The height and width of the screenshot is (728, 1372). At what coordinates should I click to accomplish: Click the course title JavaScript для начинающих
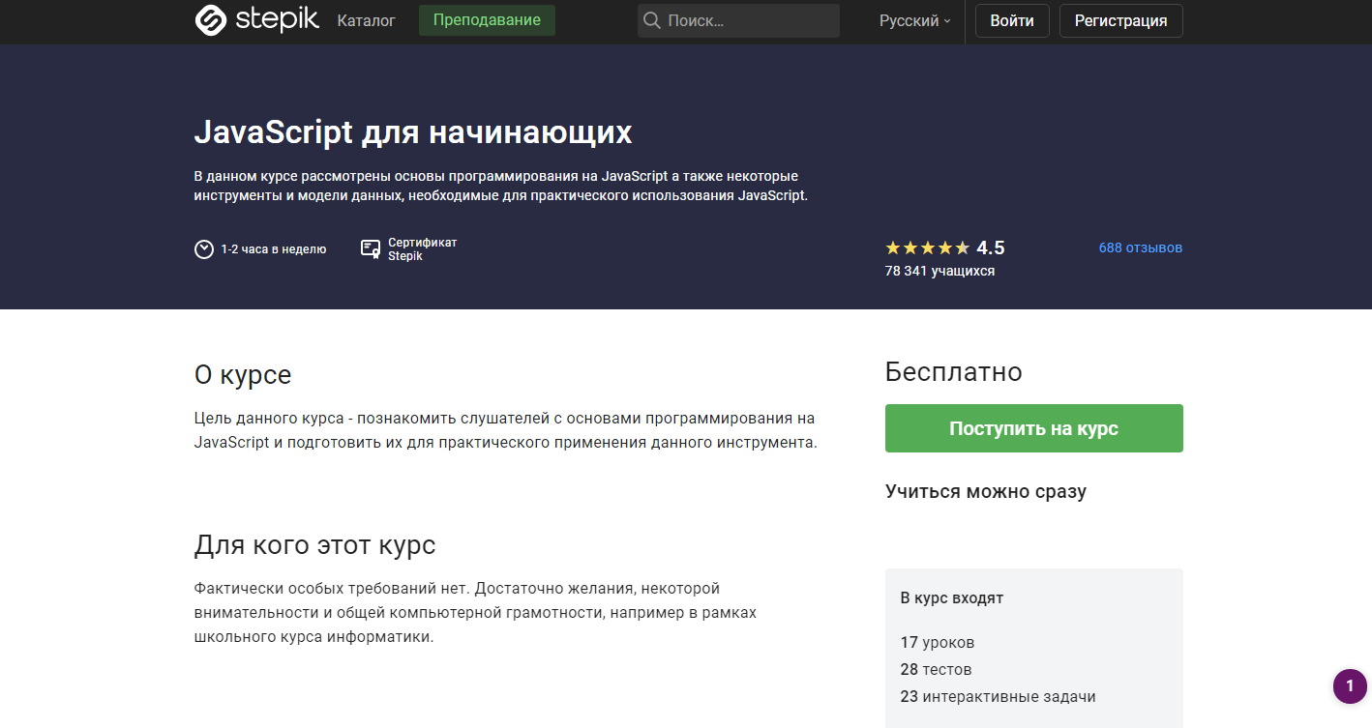(x=413, y=131)
